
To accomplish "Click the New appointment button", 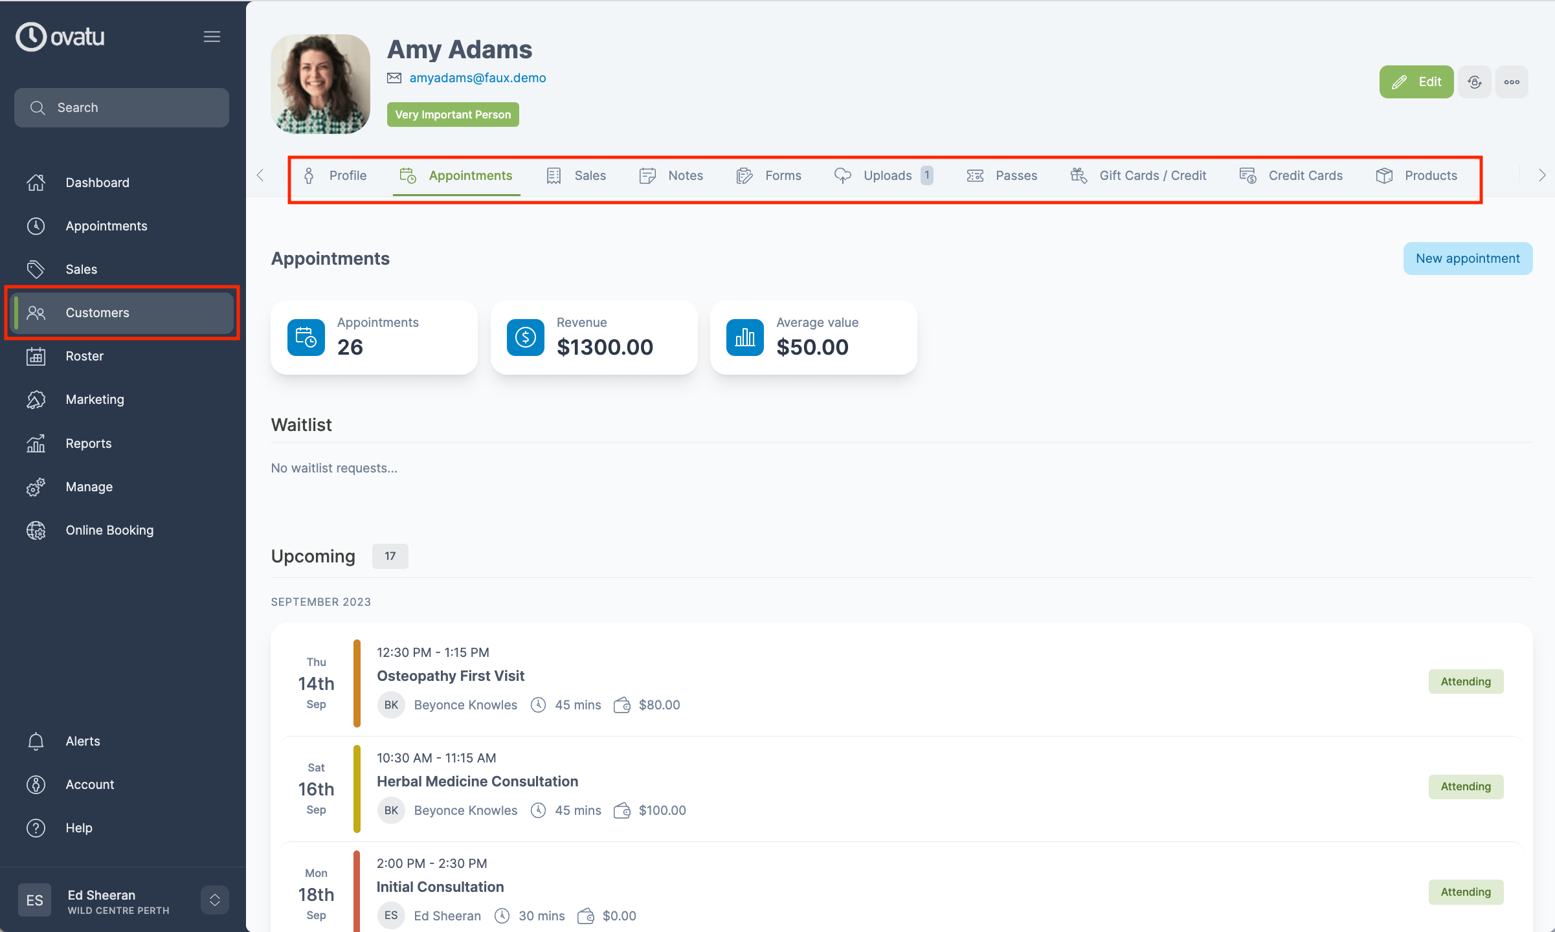I will (1468, 258).
